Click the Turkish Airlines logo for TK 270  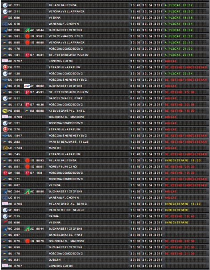tap(5, 129)
